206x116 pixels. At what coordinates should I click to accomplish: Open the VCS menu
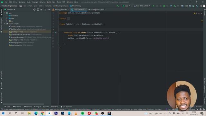[64, 2]
